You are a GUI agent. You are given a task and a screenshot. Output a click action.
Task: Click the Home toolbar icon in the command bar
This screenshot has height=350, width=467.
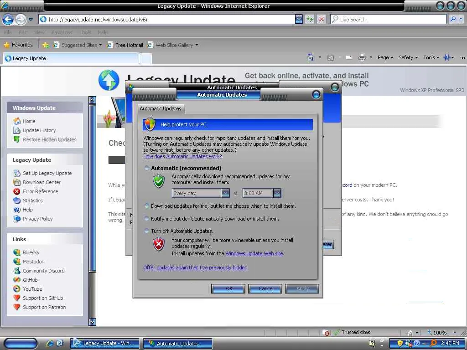[311, 57]
